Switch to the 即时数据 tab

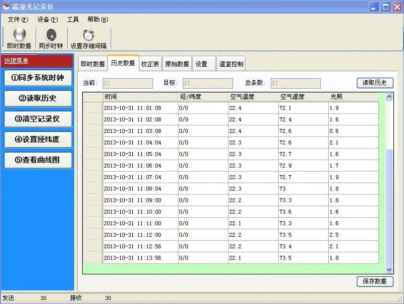point(93,64)
